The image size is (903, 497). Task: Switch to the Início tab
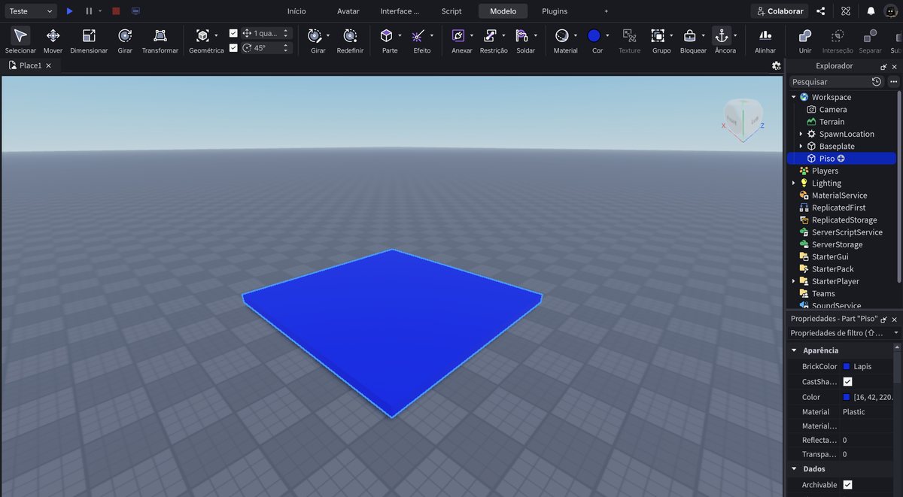click(x=296, y=11)
